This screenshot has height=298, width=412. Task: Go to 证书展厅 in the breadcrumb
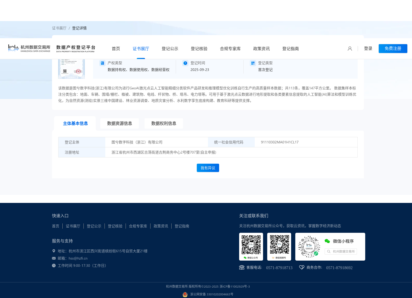tap(59, 28)
